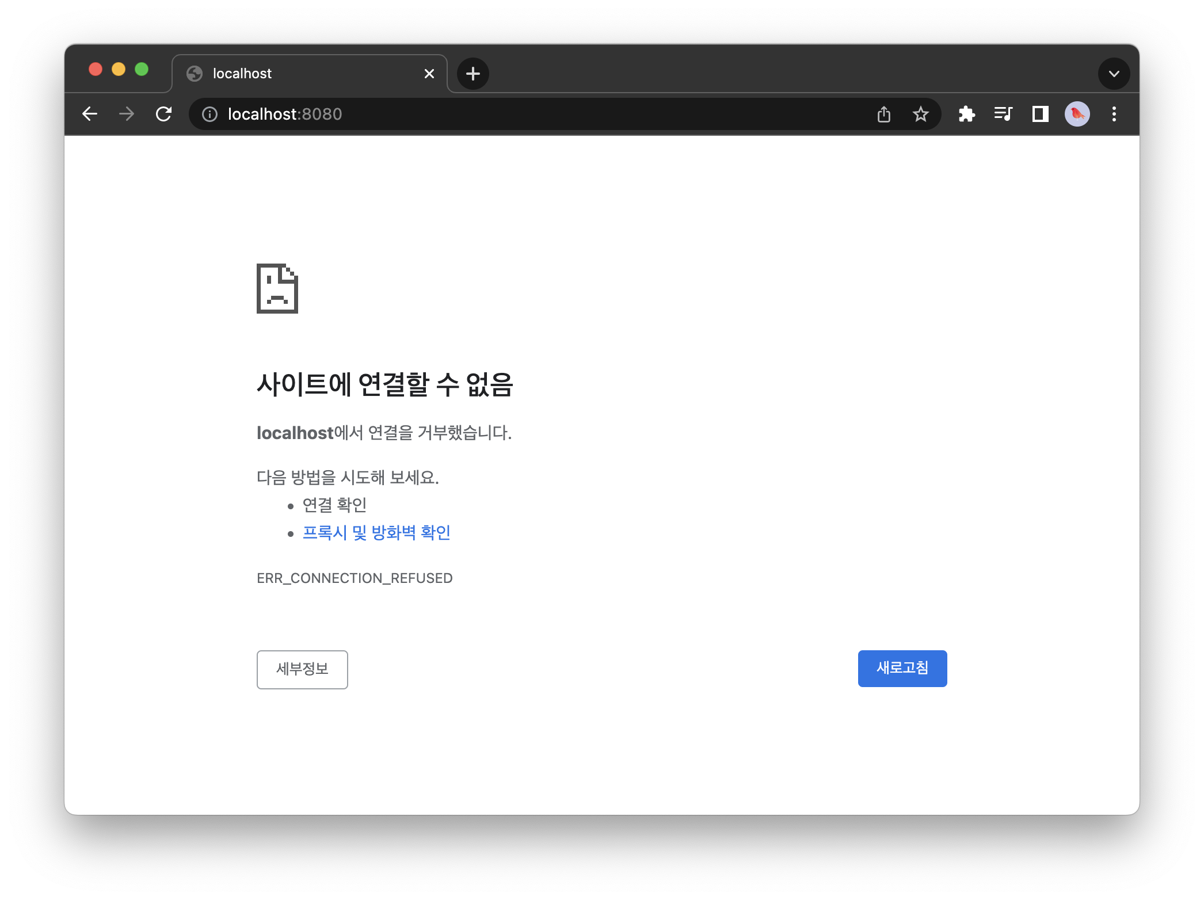This screenshot has height=900, width=1204.
Task: Open media controls icon in toolbar
Action: pos(1003,114)
